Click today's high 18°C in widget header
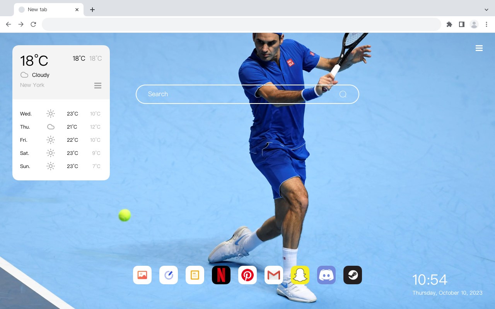This screenshot has width=495, height=309. 79,58
